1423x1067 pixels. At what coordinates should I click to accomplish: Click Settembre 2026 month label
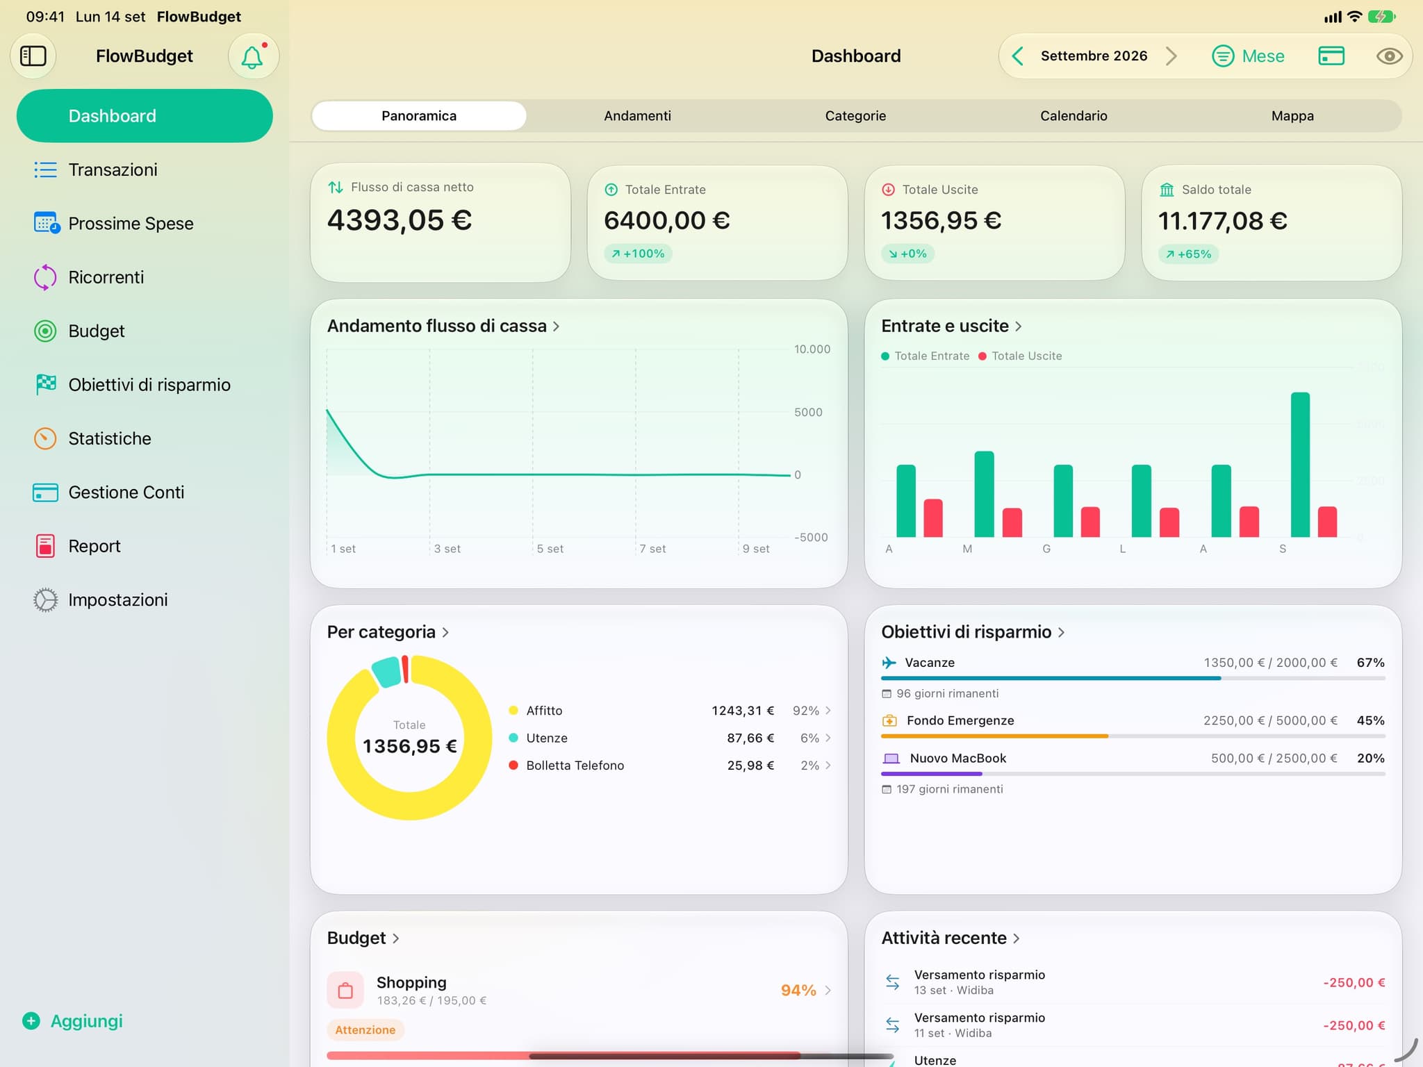(x=1094, y=56)
